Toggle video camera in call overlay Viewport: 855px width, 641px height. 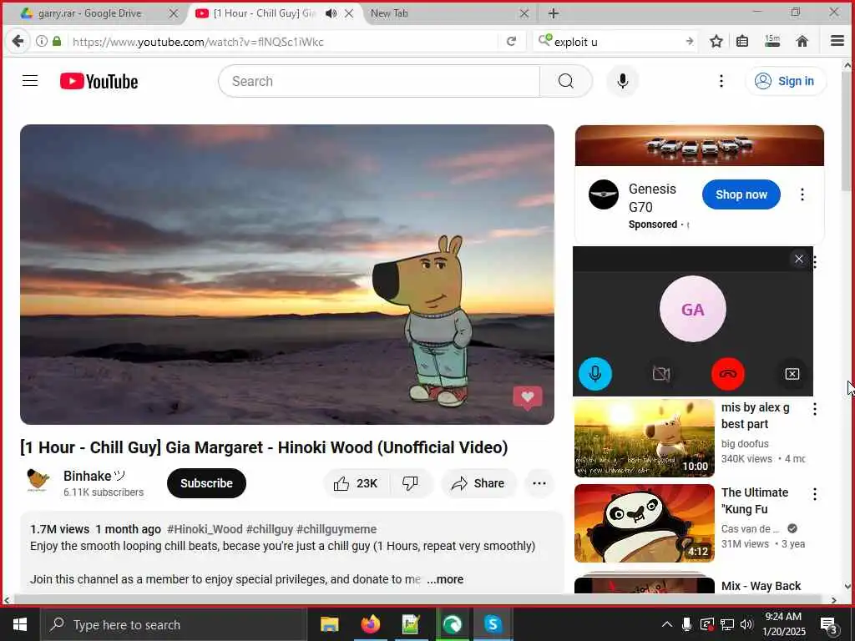(661, 374)
